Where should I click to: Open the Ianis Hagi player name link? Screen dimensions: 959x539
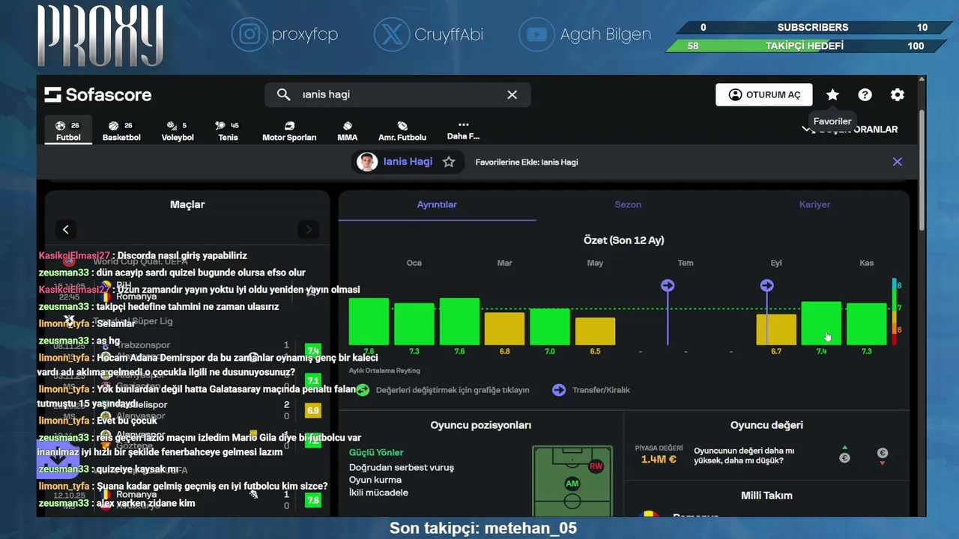[408, 162]
